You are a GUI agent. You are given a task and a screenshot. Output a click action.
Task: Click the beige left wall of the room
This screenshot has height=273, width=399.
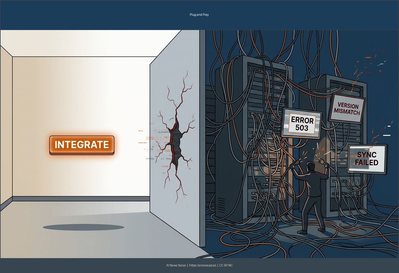tap(6, 125)
